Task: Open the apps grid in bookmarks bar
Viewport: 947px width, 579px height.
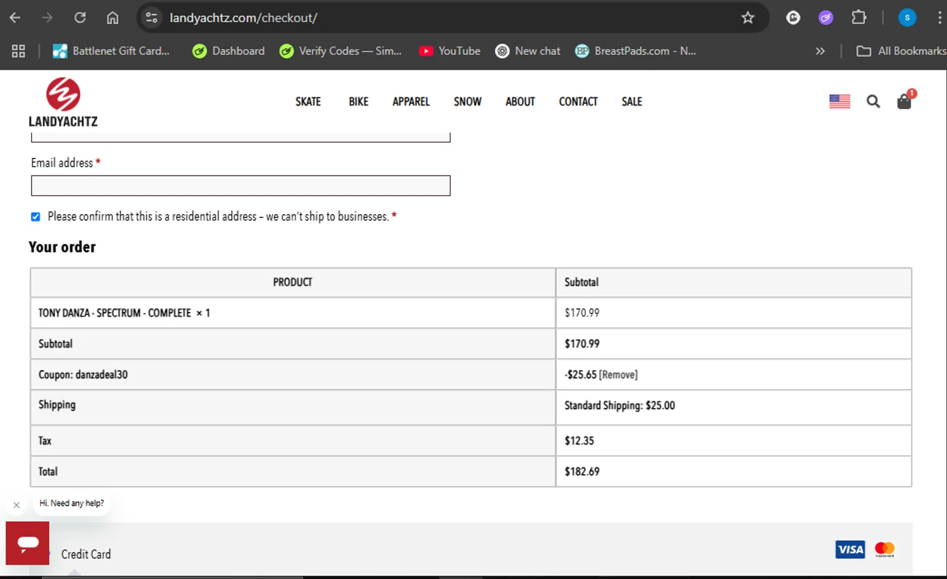Action: click(18, 51)
